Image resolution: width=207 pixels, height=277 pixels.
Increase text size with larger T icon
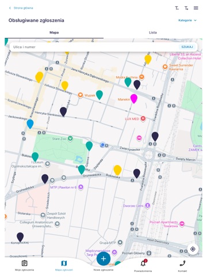click(x=186, y=8)
